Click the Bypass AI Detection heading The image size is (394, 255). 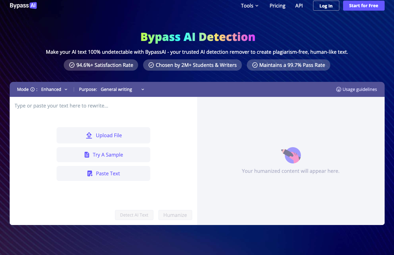(198, 37)
